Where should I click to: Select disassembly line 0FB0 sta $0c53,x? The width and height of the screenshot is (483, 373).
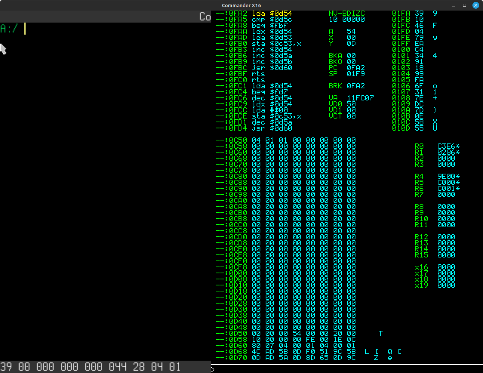pyautogui.click(x=258, y=44)
